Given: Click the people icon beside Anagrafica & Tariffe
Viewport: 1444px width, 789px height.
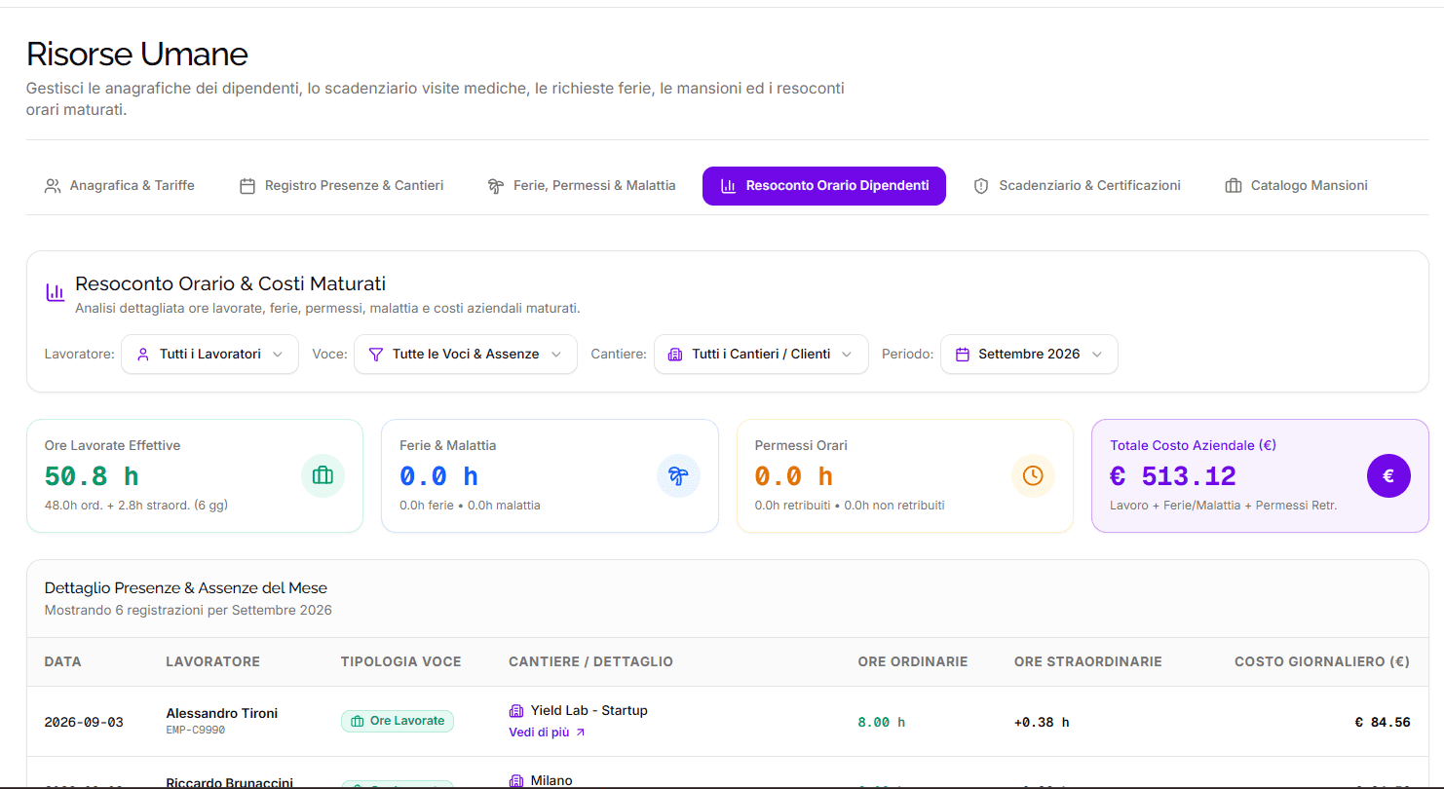Looking at the screenshot, I should (x=53, y=186).
